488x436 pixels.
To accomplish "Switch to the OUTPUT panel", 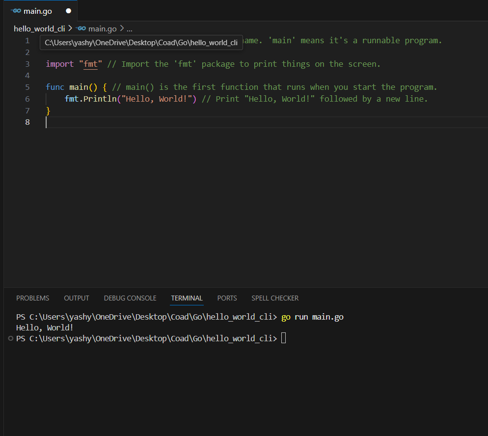I will [x=76, y=298].
